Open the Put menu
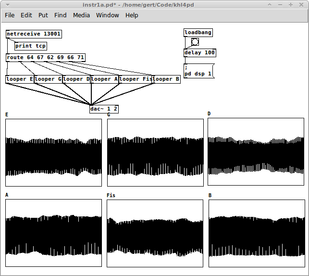309x276 pixels. point(43,15)
